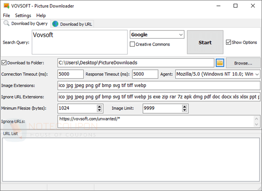The height and width of the screenshot is (191, 262).
Task: Click the "Search Query:" label
Action: pos(16,42)
